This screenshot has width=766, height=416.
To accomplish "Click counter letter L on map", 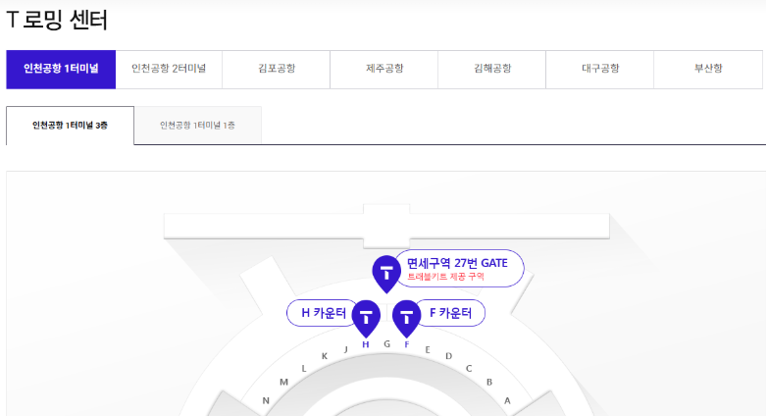I will click(304, 369).
